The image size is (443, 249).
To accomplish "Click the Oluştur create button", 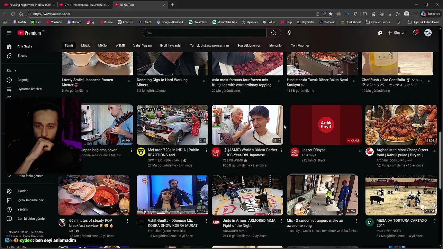I will coord(396,33).
